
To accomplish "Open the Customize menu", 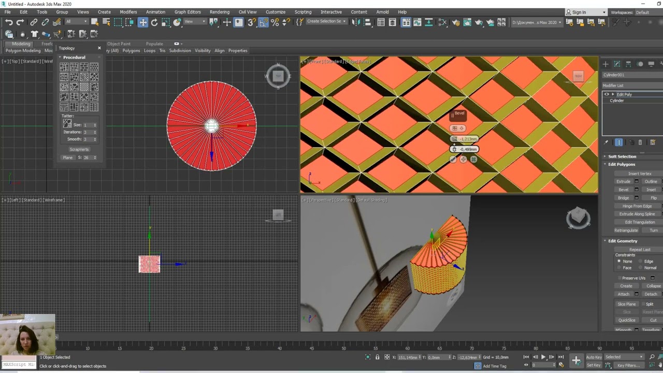I will click(x=276, y=12).
